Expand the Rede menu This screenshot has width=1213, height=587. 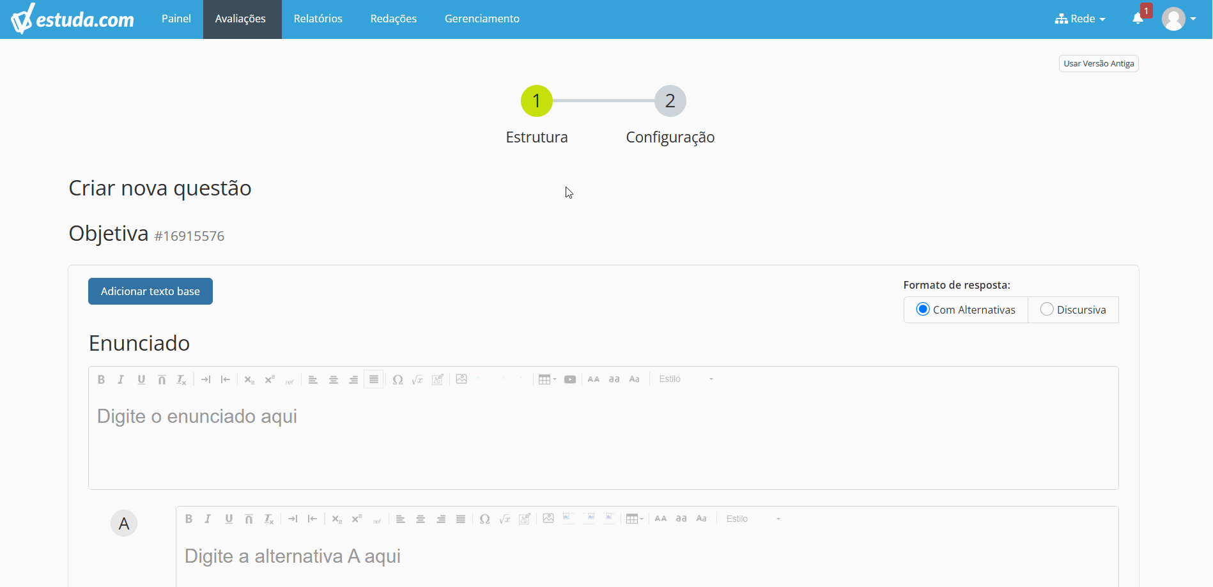pyautogui.click(x=1080, y=19)
